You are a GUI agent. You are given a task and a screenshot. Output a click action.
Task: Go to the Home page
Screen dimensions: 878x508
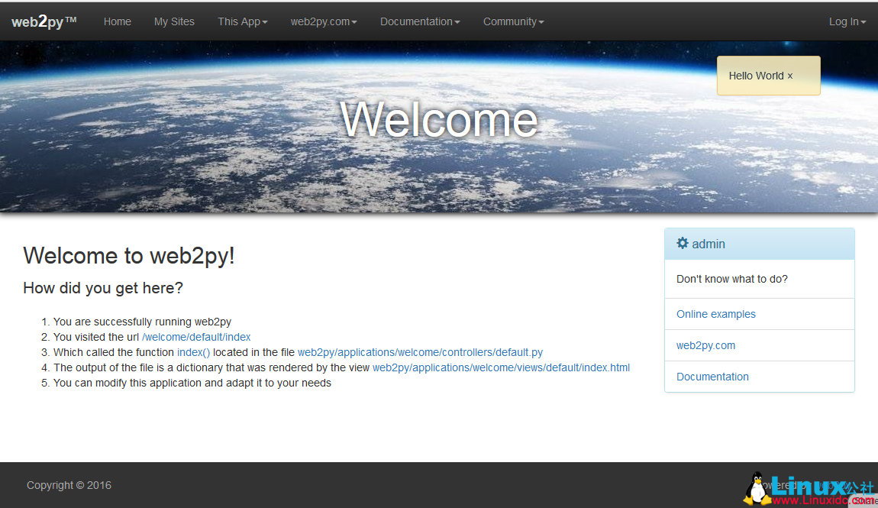pos(117,22)
